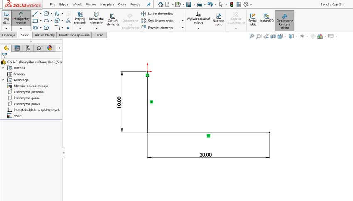Open Przytnij elementy dropdown arrow

tap(80, 28)
